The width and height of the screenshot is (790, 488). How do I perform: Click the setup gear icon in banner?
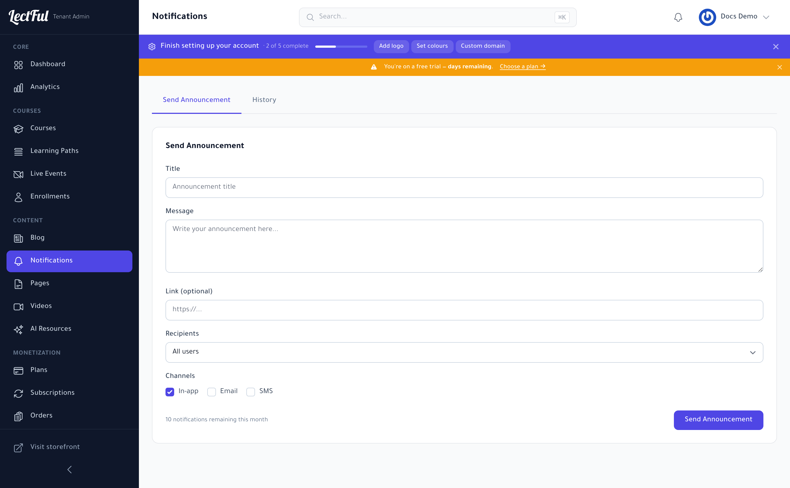click(152, 46)
